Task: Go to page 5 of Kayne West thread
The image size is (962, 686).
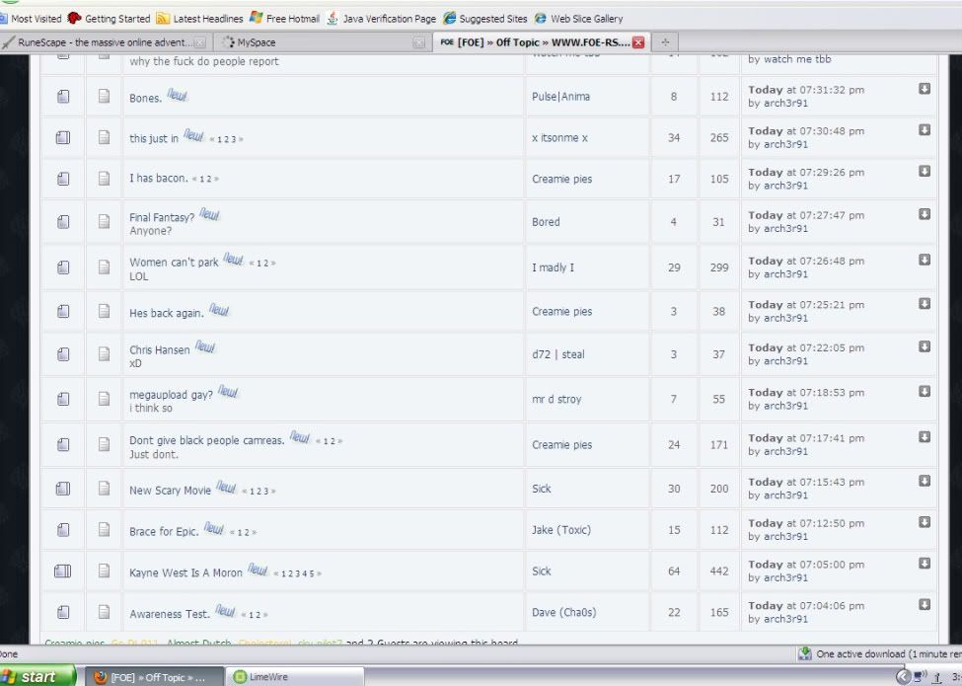Action: pyautogui.click(x=315, y=573)
